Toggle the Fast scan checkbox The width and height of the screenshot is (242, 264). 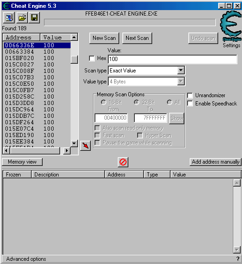[97, 135]
